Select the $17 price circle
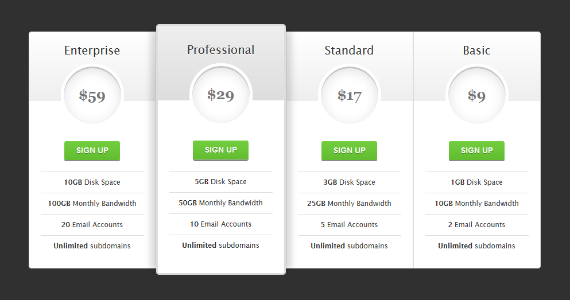 click(350, 95)
